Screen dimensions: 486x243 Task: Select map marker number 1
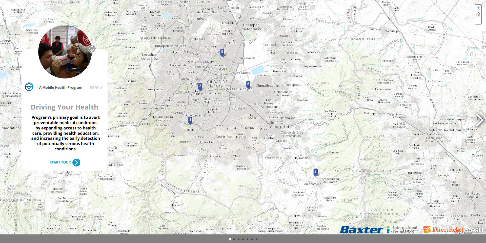(190, 120)
